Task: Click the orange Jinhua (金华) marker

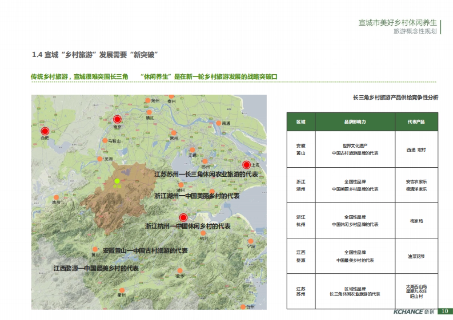Action: 180,270
